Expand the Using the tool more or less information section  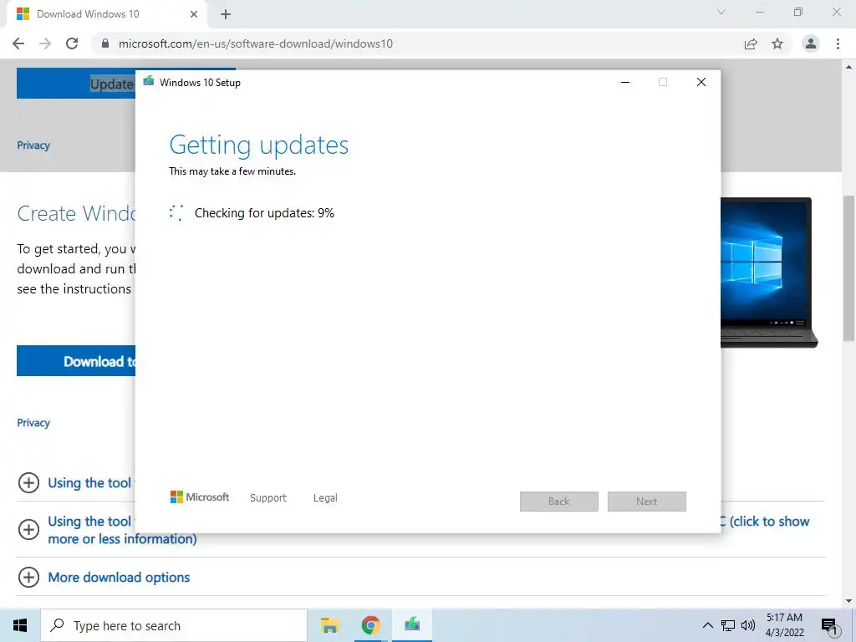coord(29,529)
